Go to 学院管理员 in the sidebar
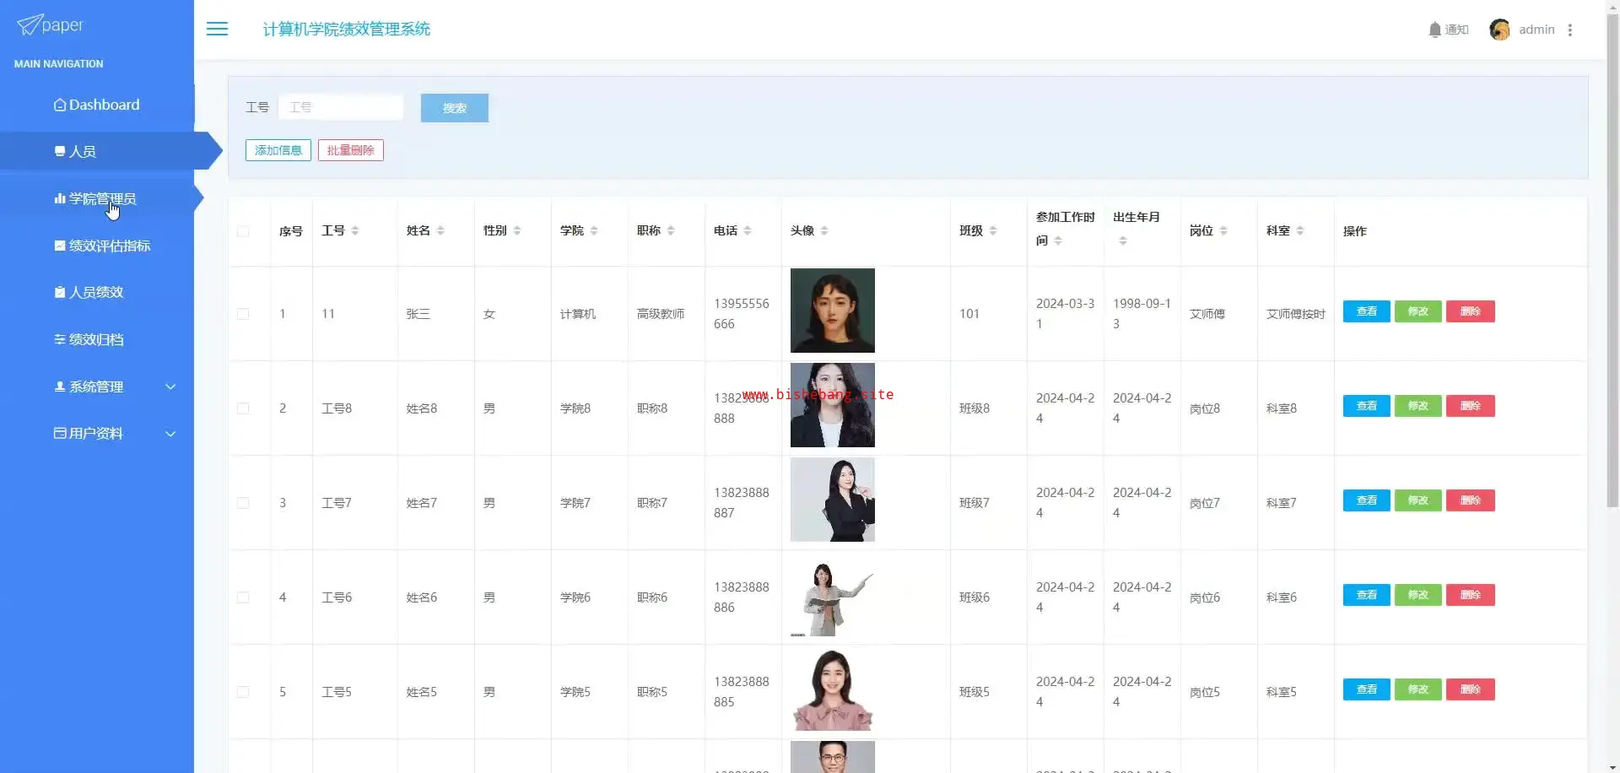Image resolution: width=1620 pixels, height=773 pixels. coord(97,198)
